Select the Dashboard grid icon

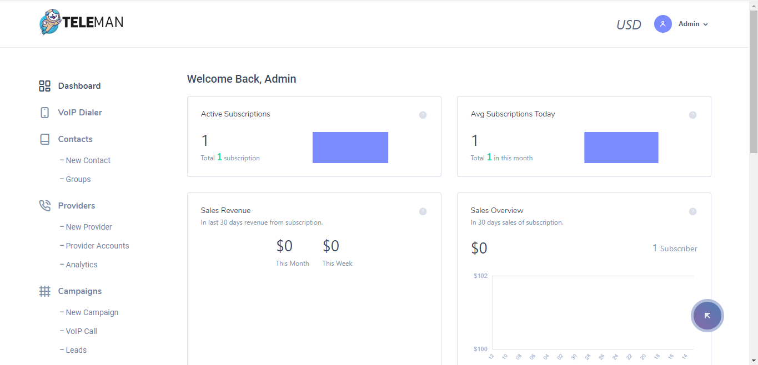(x=44, y=85)
